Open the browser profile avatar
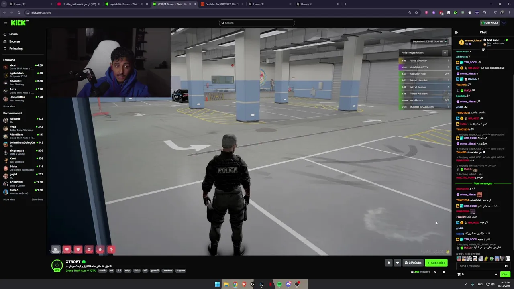 (502, 12)
